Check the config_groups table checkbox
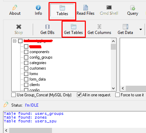 pos(26,57)
